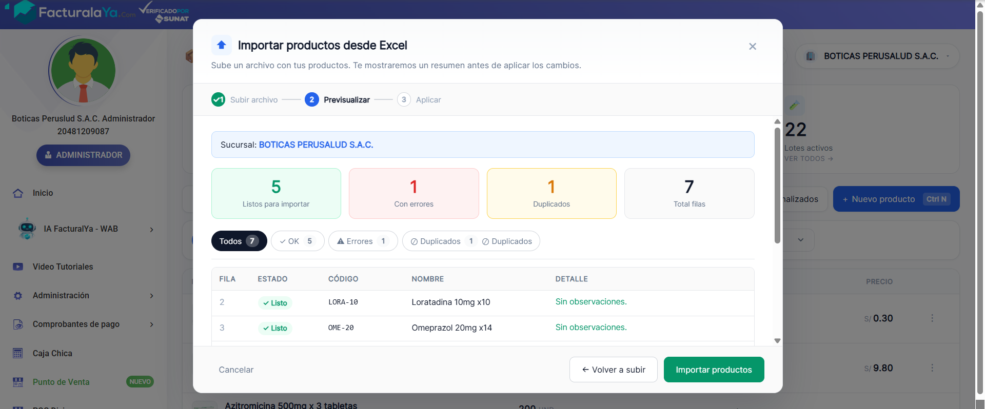Click the Listos para importar card
This screenshot has height=409, width=985.
pos(276,193)
